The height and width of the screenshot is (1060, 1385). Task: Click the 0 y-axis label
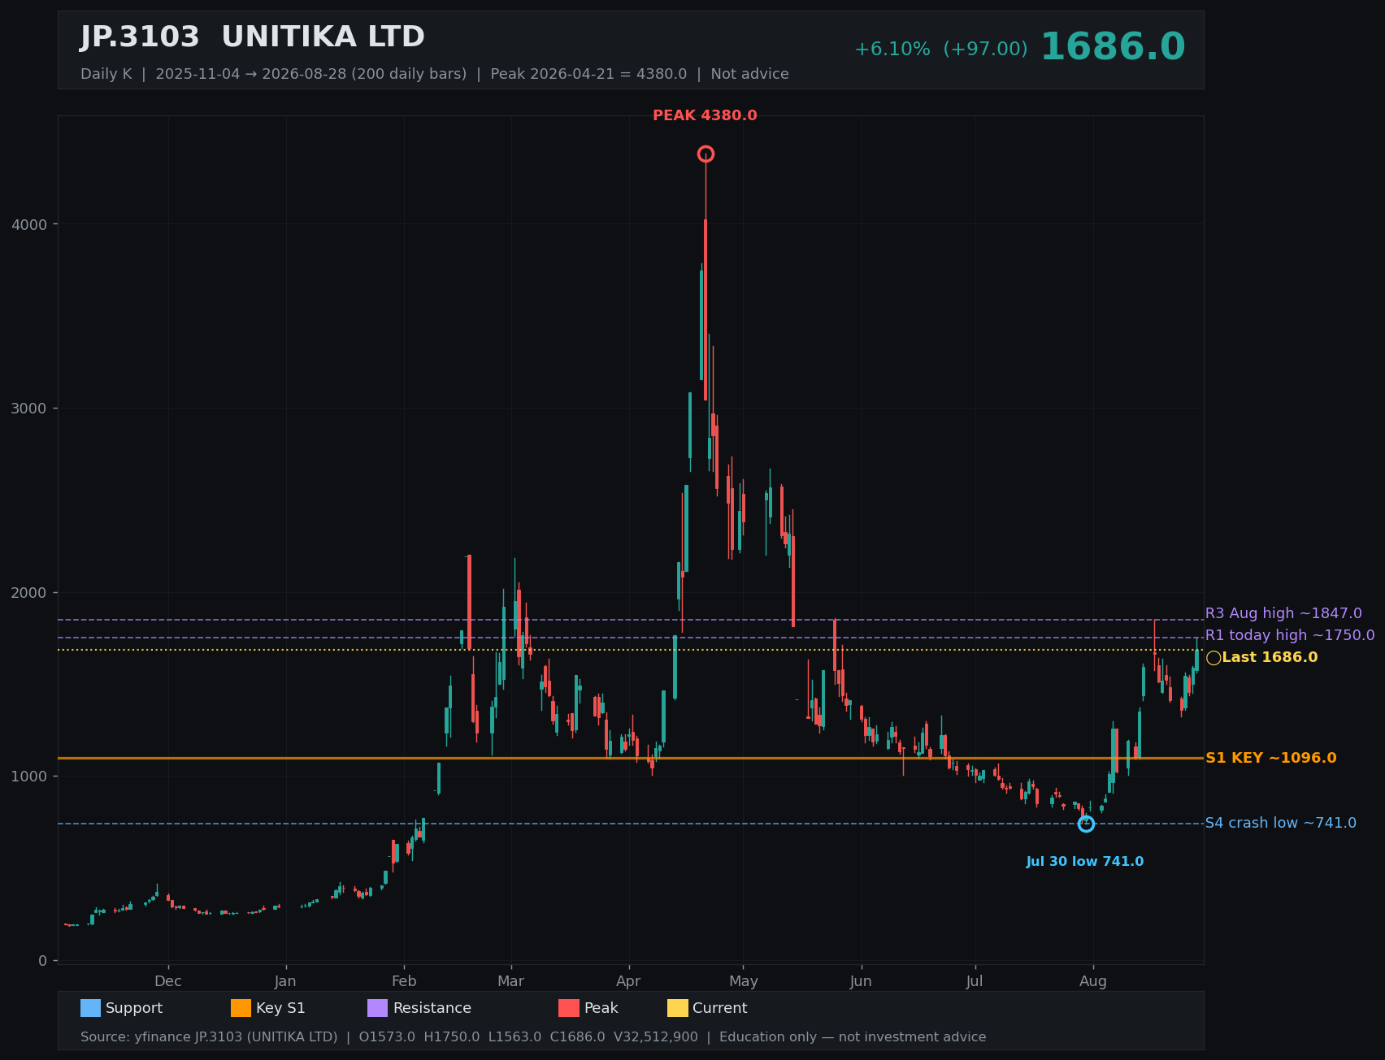(x=42, y=961)
